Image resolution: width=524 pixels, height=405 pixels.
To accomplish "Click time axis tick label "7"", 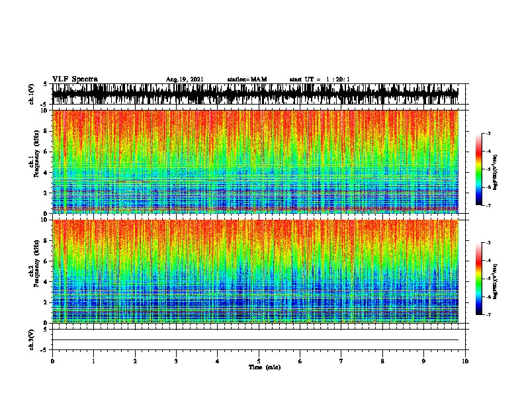I will [x=341, y=361].
